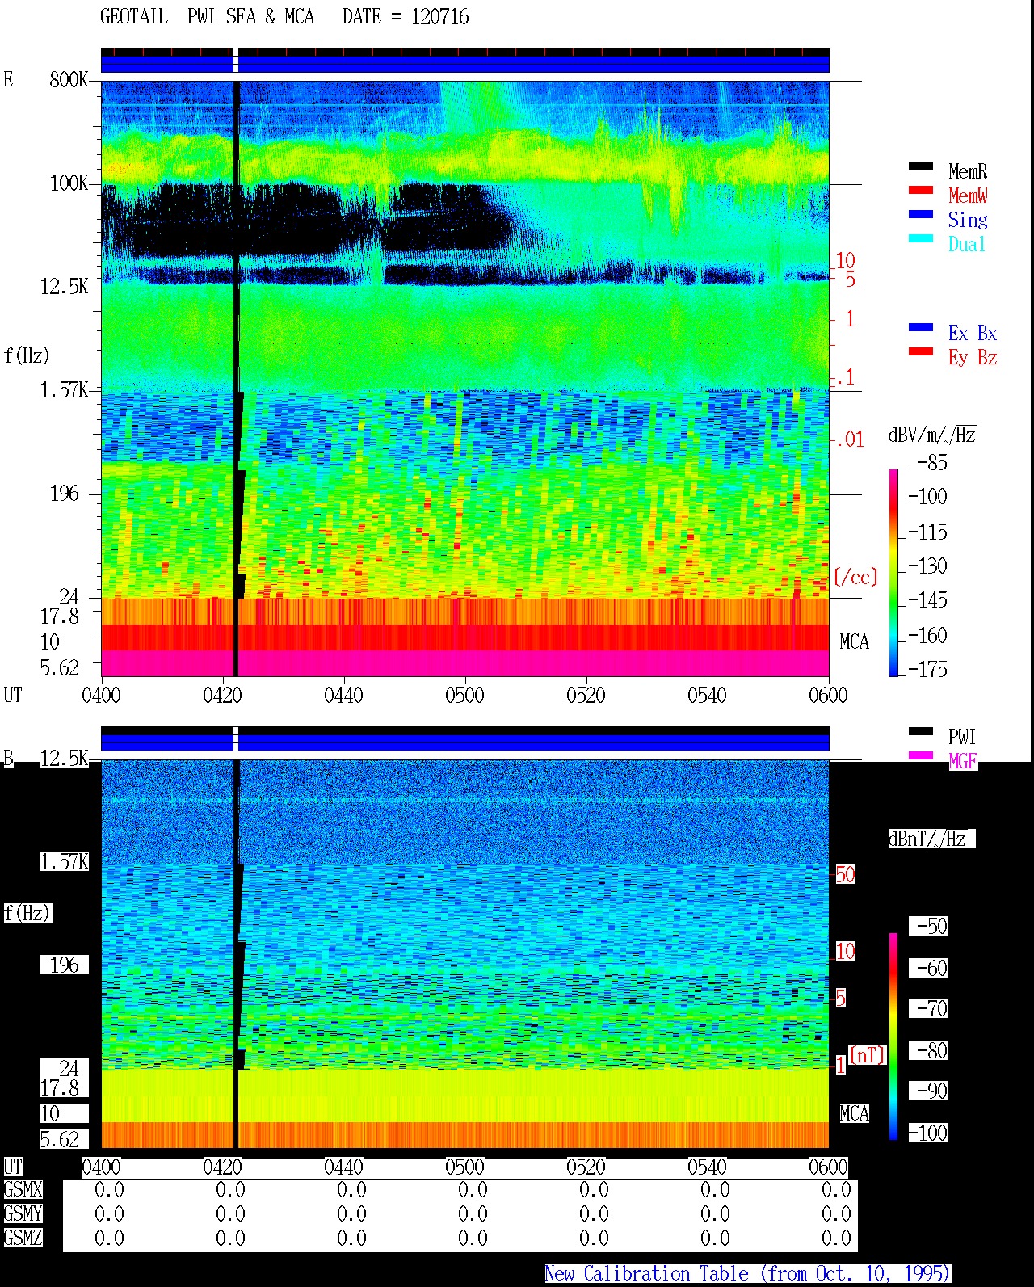Click the -130 tick on the E color scale

[x=927, y=566]
